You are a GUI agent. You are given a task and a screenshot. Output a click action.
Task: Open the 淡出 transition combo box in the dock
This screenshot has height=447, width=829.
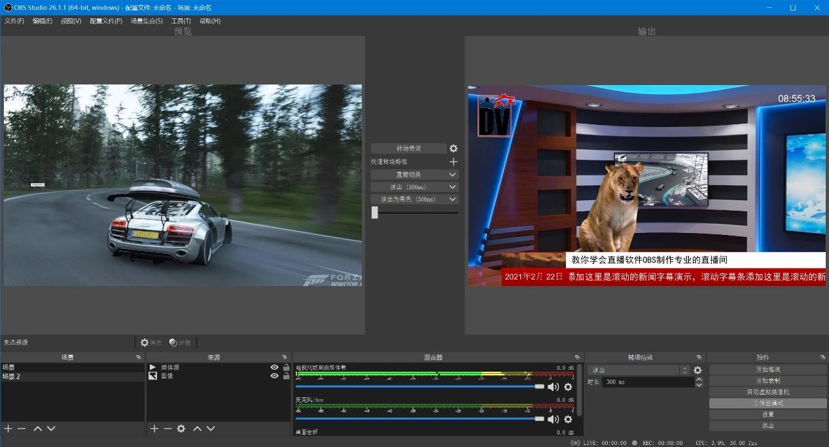(639, 370)
